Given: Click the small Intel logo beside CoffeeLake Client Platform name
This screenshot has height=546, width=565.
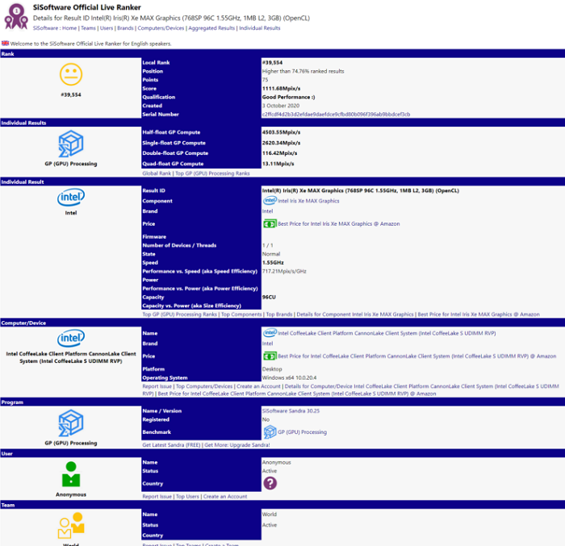Looking at the screenshot, I should coord(270,332).
